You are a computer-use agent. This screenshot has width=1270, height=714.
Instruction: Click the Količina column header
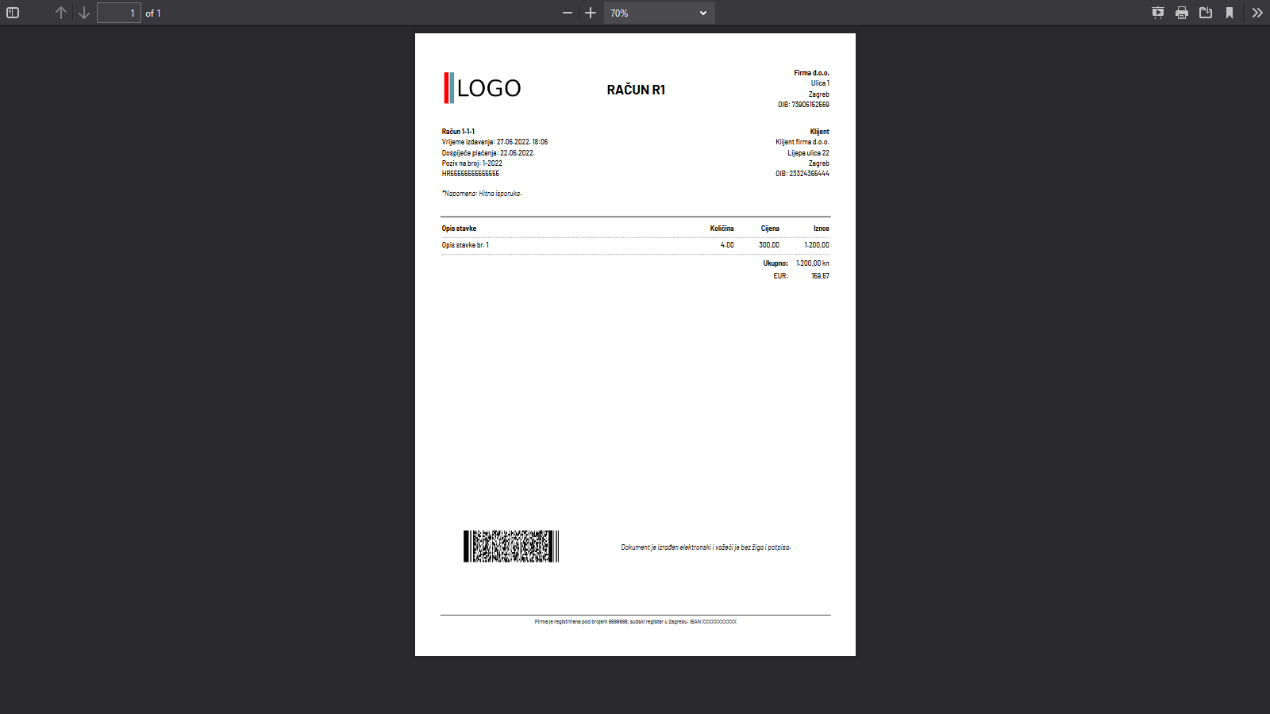pos(722,228)
